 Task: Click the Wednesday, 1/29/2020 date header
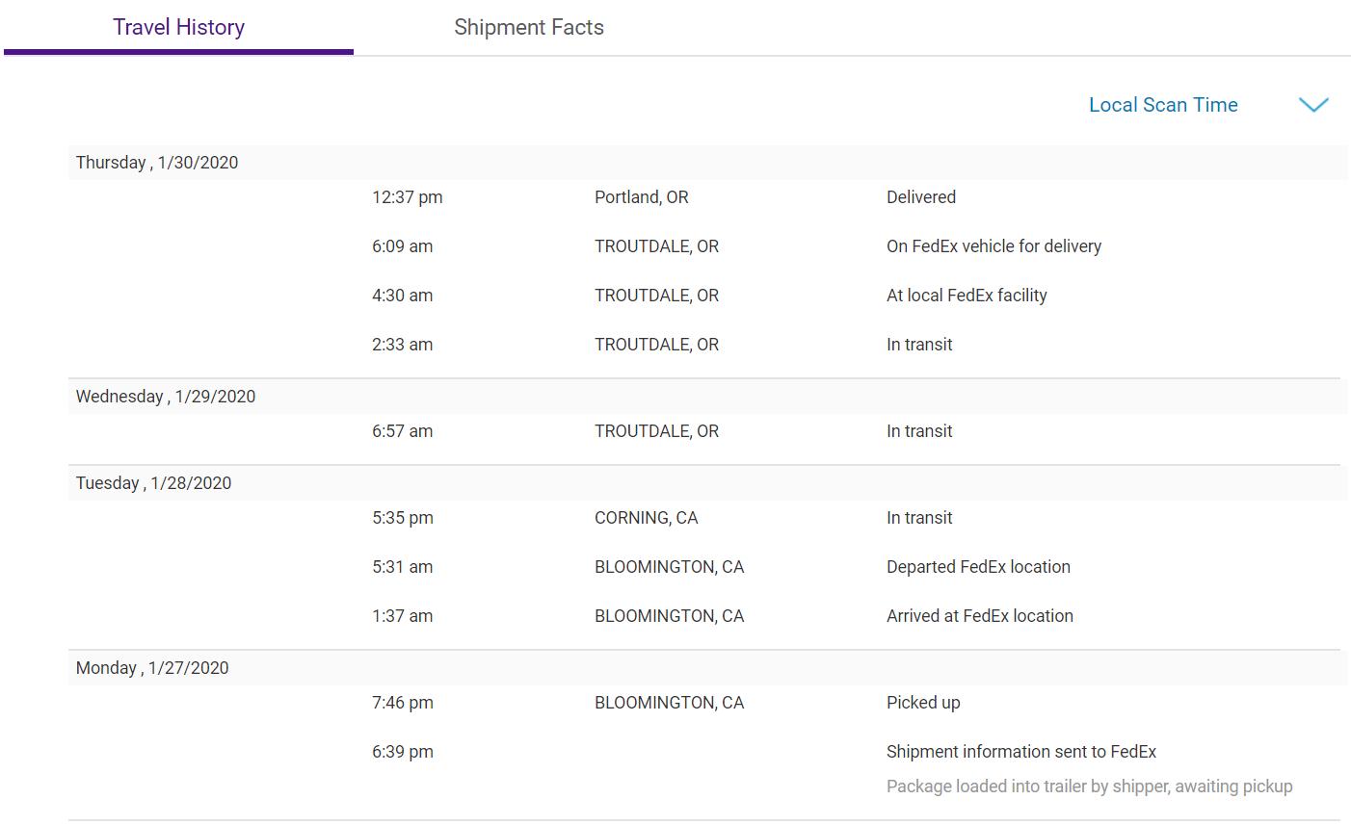pyautogui.click(x=166, y=397)
